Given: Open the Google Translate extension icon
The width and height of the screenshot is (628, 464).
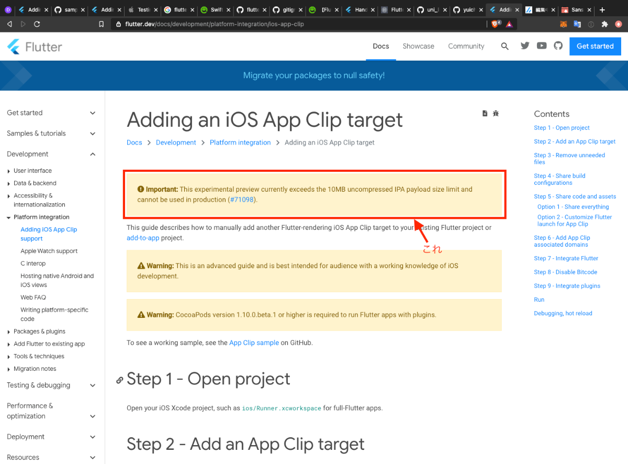Looking at the screenshot, I should coord(577,24).
